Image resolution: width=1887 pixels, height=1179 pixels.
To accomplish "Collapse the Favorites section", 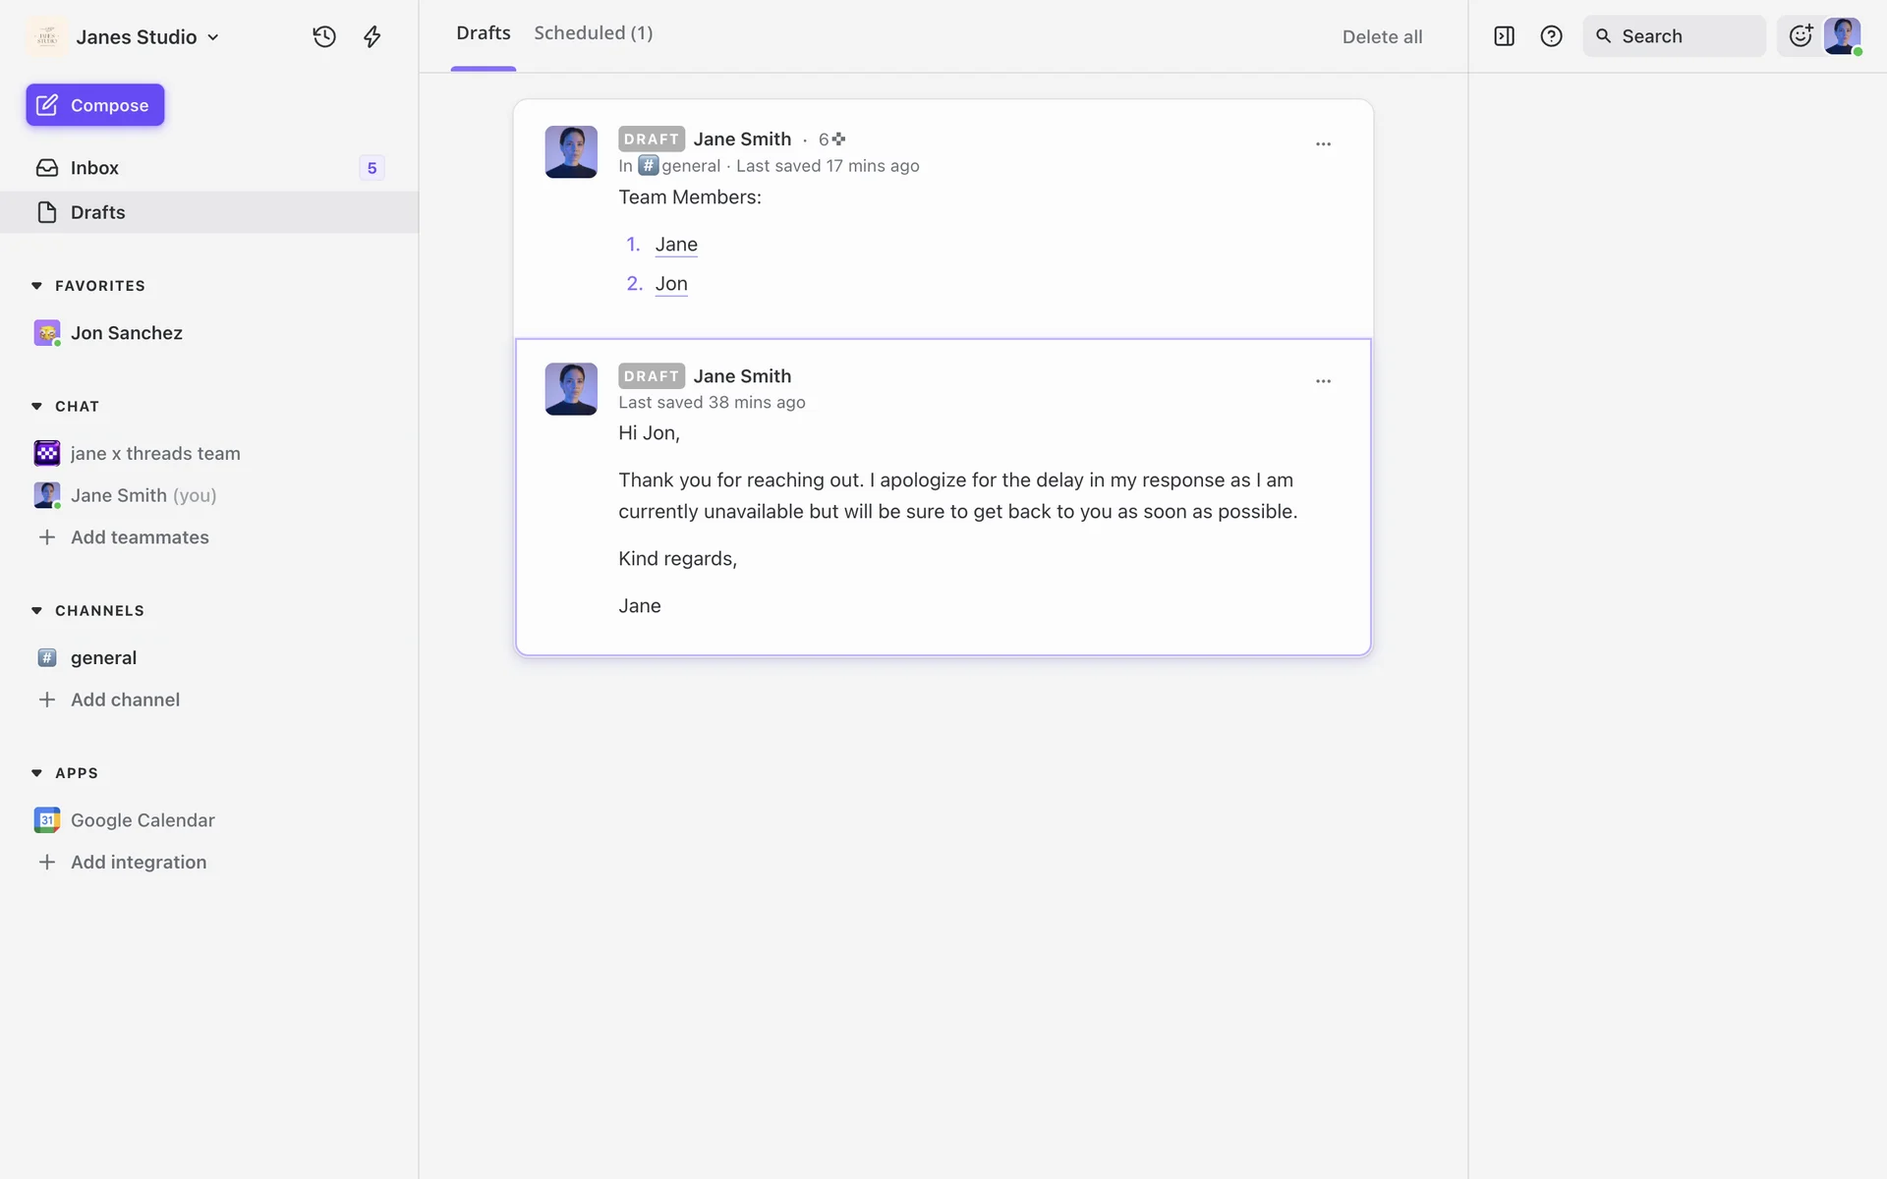I will coord(36,286).
